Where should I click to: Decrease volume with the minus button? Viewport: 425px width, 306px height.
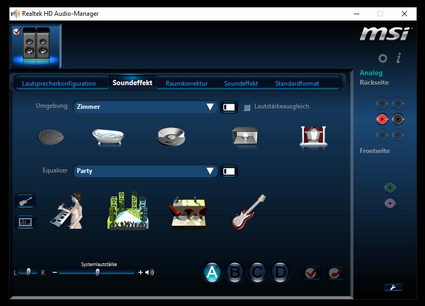(55, 272)
